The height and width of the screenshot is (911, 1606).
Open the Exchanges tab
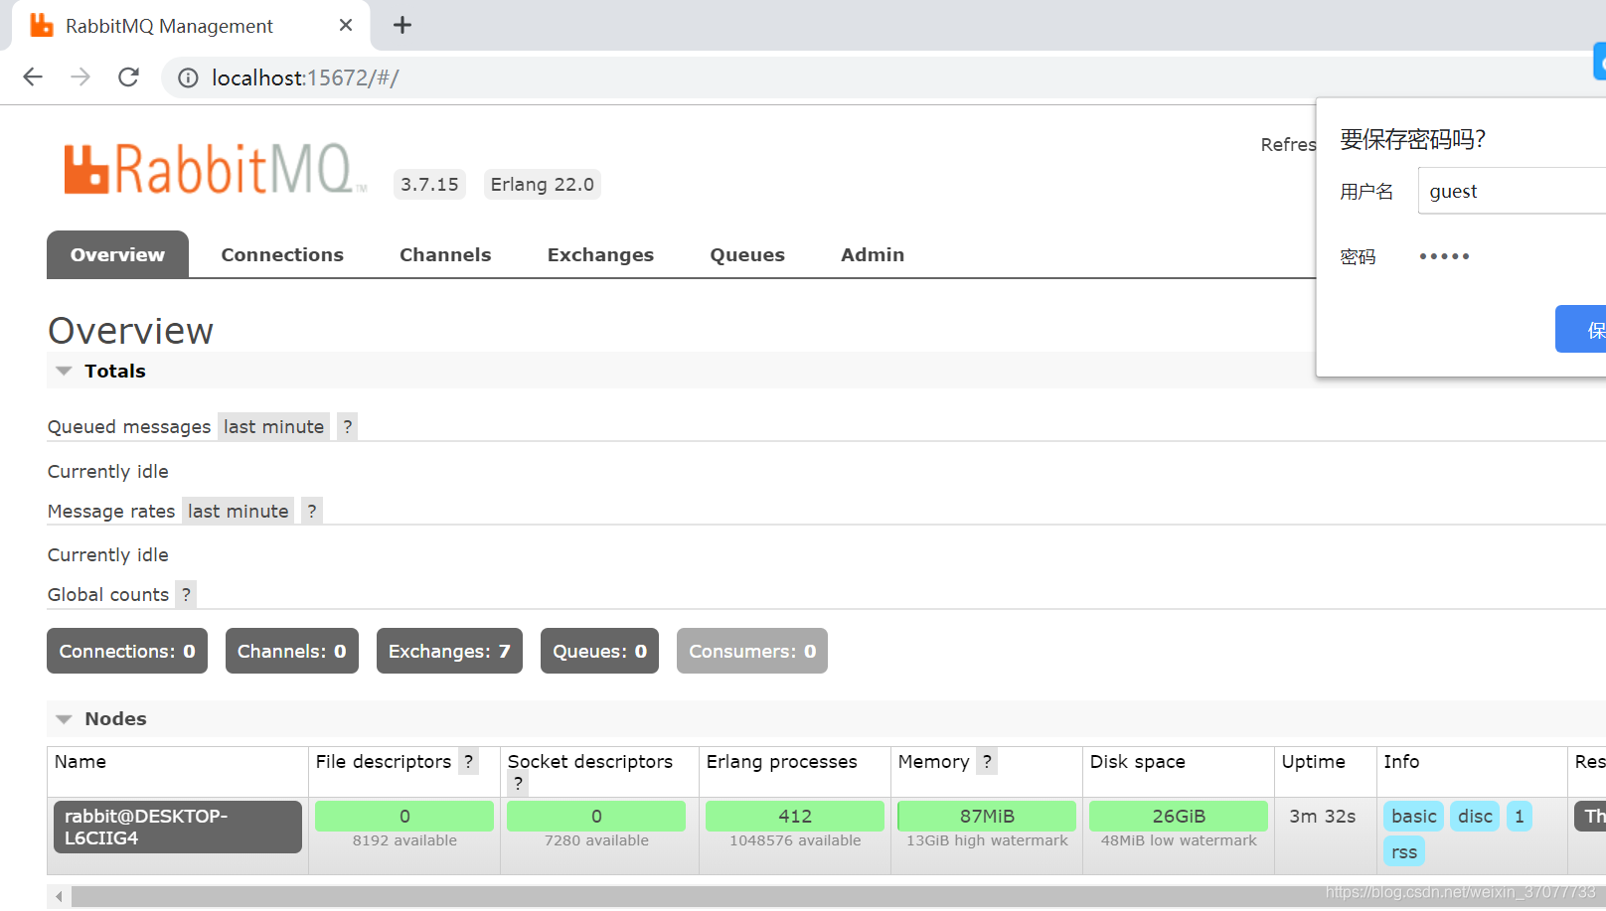pyautogui.click(x=600, y=254)
